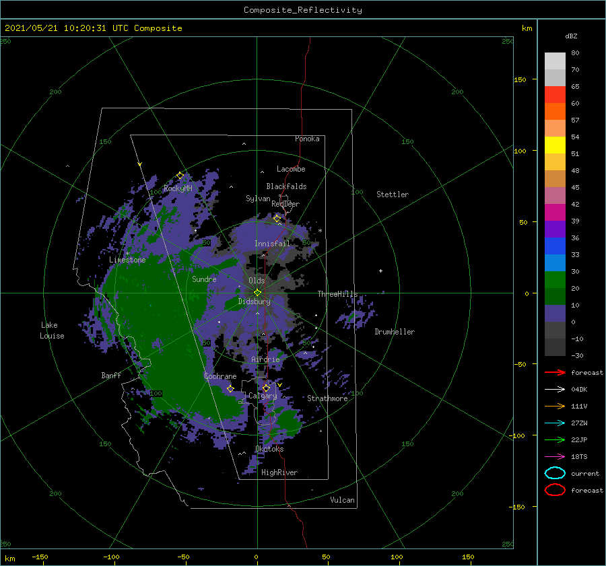Click the ThreeHills label
This screenshot has width=606, height=566.
(337, 294)
